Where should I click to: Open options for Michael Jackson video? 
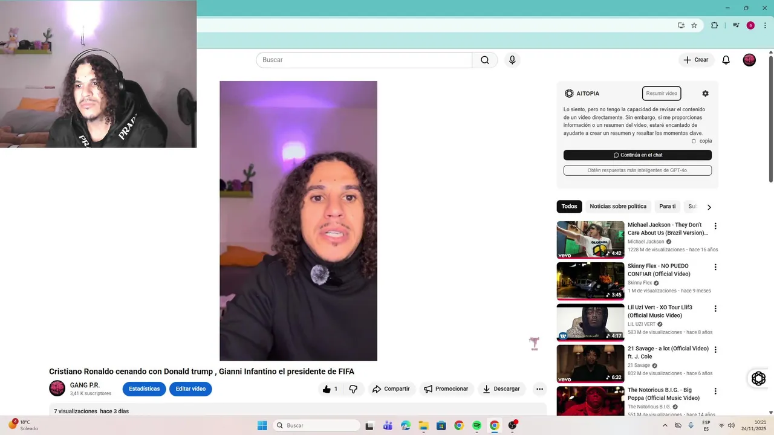click(715, 226)
